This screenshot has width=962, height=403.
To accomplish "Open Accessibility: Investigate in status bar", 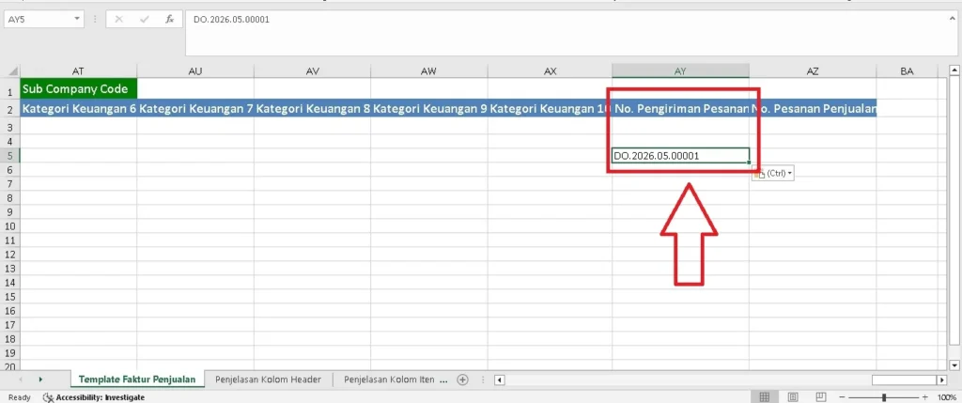I will pyautogui.click(x=94, y=397).
